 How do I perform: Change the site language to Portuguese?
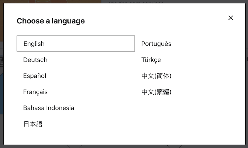(x=156, y=44)
